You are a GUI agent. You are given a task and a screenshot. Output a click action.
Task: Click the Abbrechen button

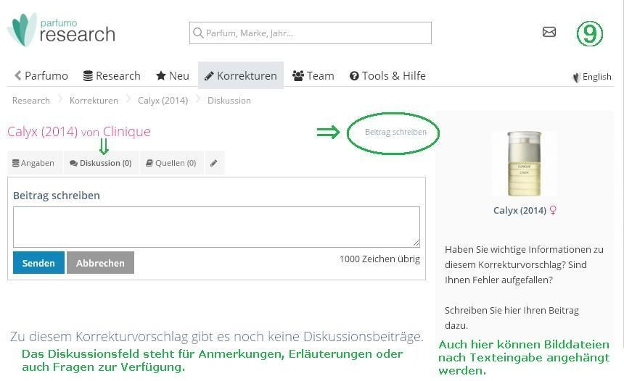[x=100, y=263]
